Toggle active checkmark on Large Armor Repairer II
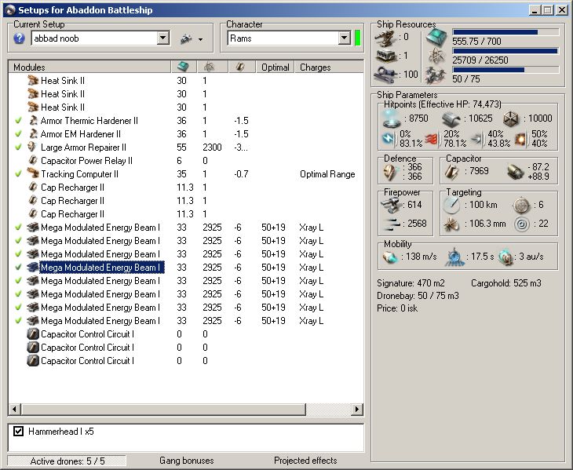This screenshot has width=573, height=470. point(18,148)
